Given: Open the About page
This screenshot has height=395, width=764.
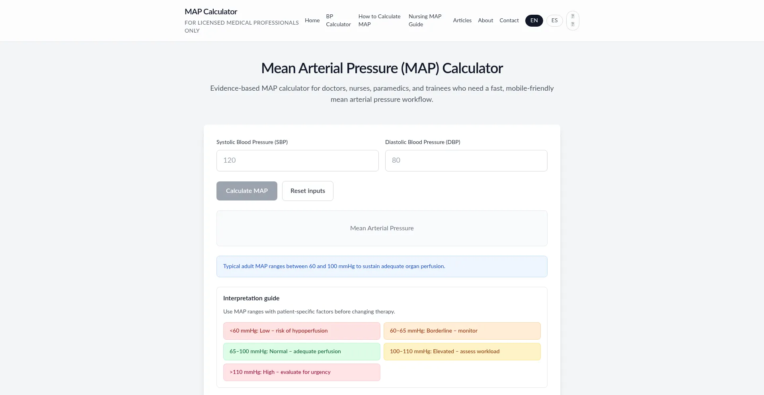Looking at the screenshot, I should (x=485, y=20).
